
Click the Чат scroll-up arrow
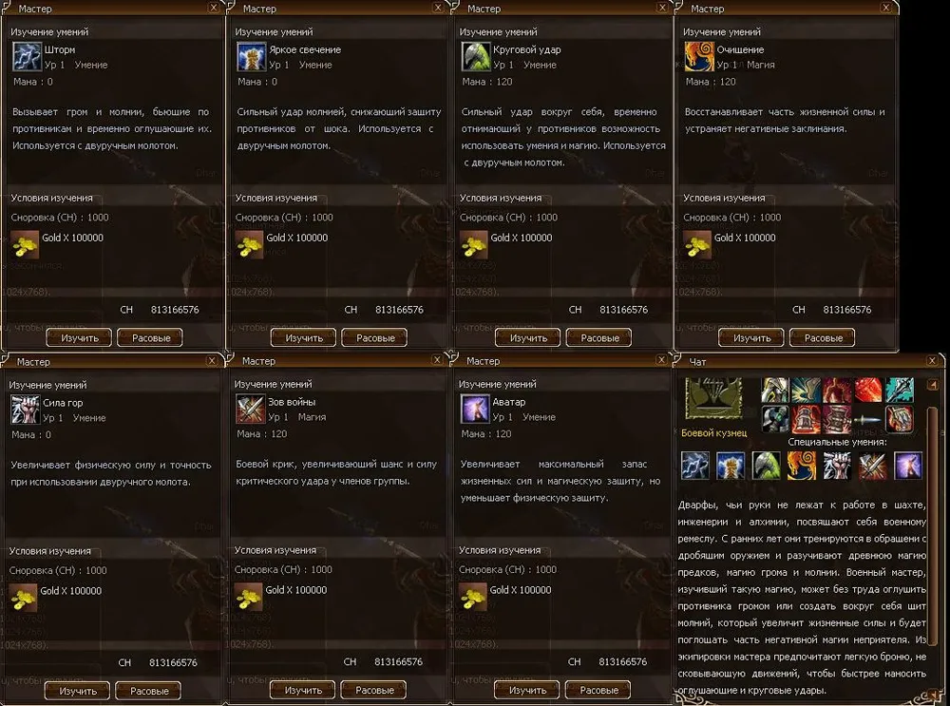tap(933, 384)
